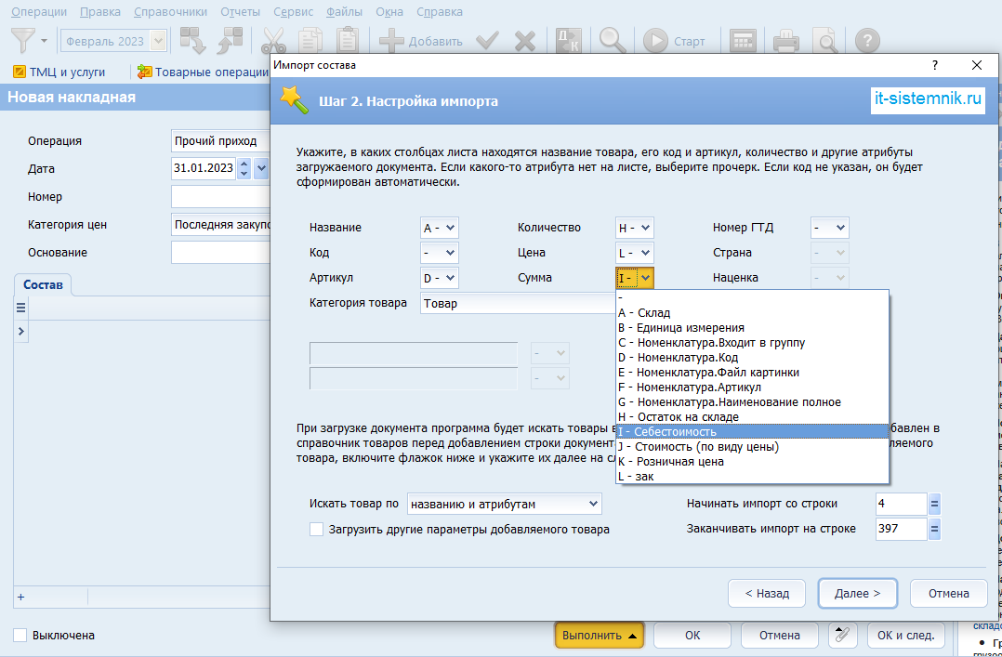
Task: Switch to the Товарные операции tab
Action: click(203, 72)
